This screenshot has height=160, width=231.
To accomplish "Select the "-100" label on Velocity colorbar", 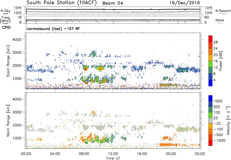I will [218, 129].
